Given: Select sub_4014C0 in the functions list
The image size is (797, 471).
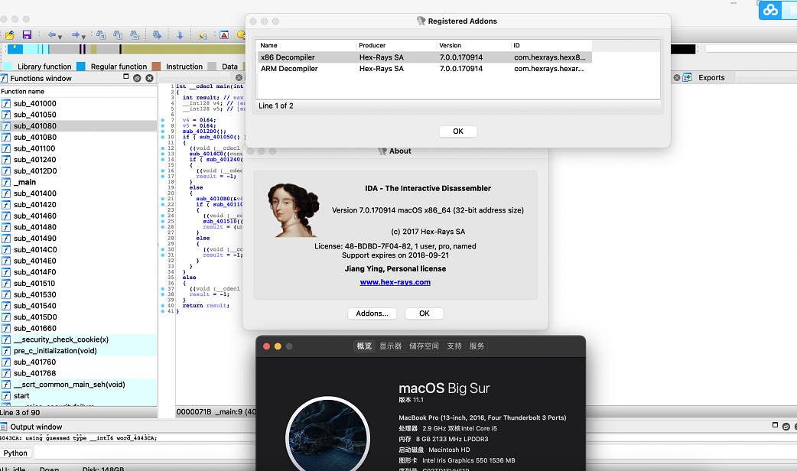Looking at the screenshot, I should tap(78, 249).
